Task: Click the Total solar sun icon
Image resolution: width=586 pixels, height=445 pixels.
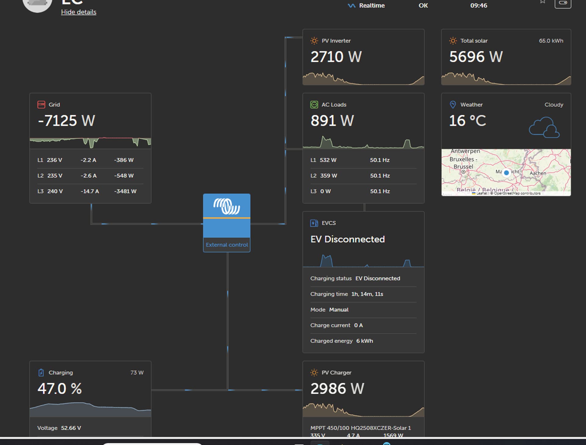Action: pyautogui.click(x=453, y=41)
